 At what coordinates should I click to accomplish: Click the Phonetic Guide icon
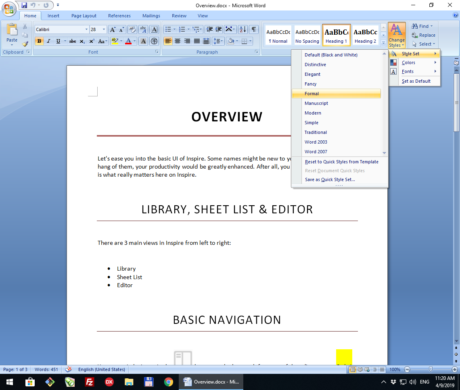point(143,29)
